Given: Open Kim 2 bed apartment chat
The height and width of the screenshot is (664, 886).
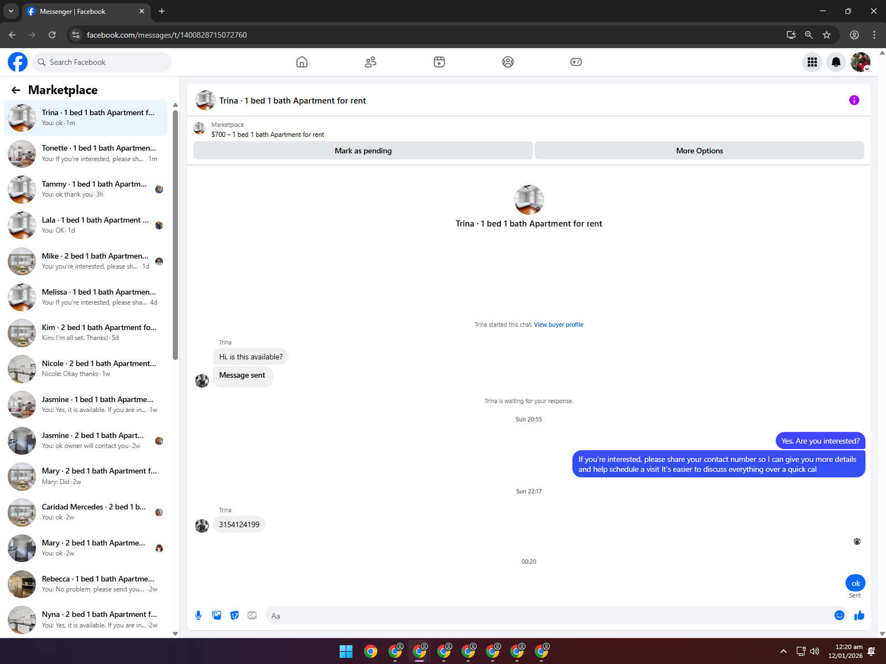Looking at the screenshot, I should pos(86,333).
